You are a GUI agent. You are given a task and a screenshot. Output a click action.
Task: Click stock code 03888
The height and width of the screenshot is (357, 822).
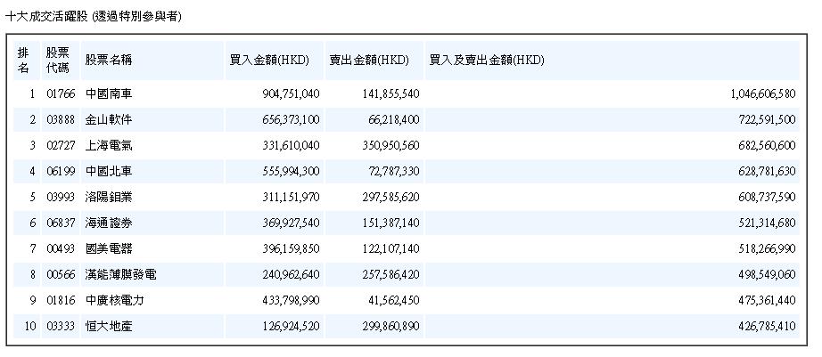pyautogui.click(x=57, y=119)
